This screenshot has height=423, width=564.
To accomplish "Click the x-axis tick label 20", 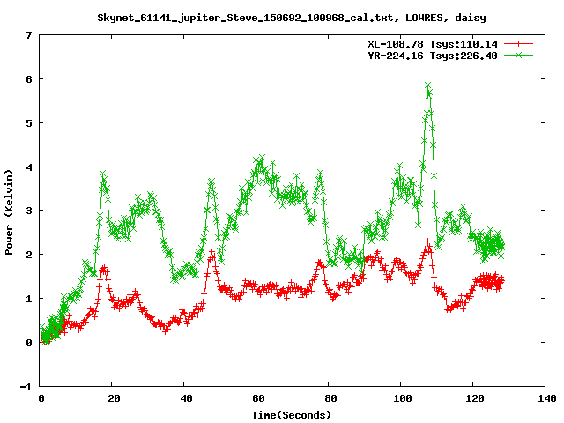I will 113,398.
